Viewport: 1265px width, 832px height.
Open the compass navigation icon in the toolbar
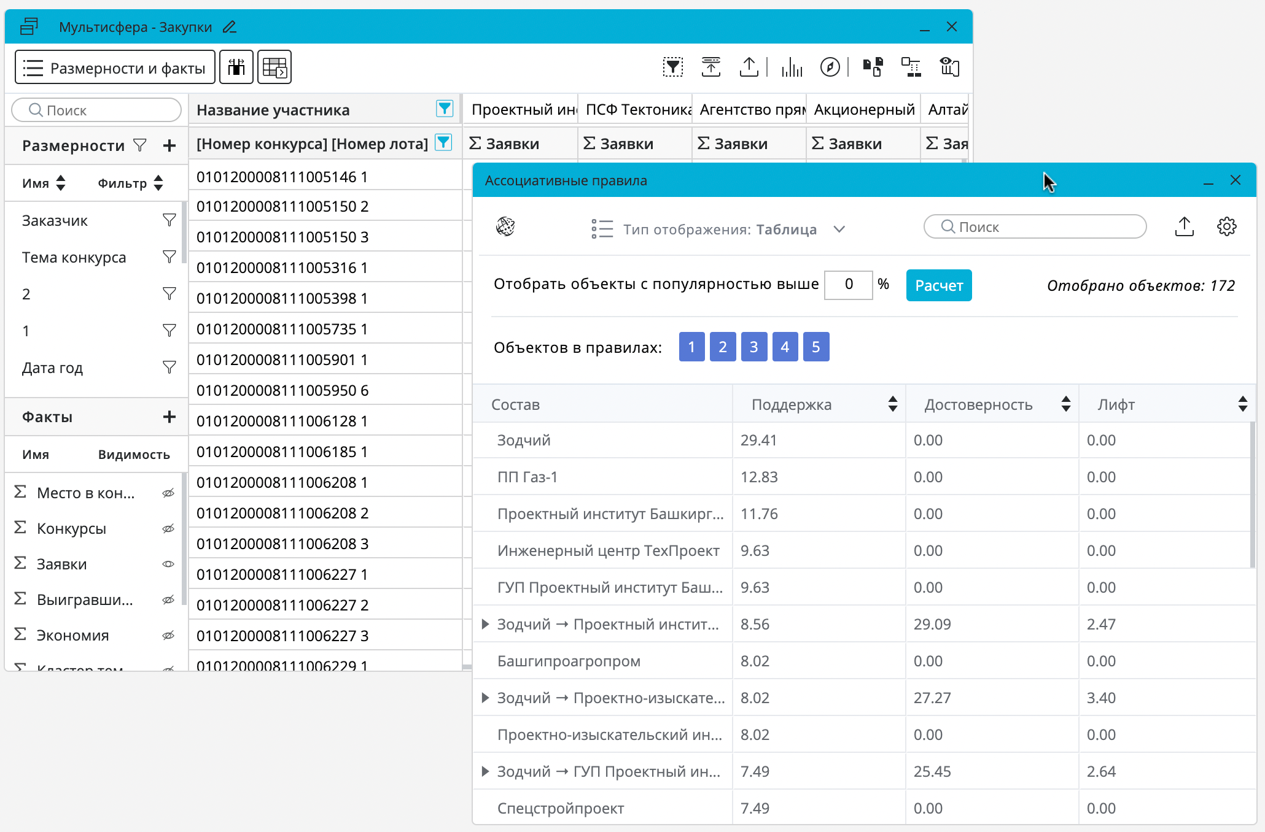[830, 67]
